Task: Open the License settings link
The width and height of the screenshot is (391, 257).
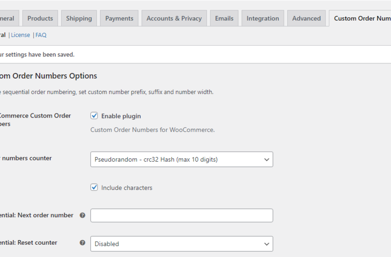Action: pyautogui.click(x=20, y=35)
